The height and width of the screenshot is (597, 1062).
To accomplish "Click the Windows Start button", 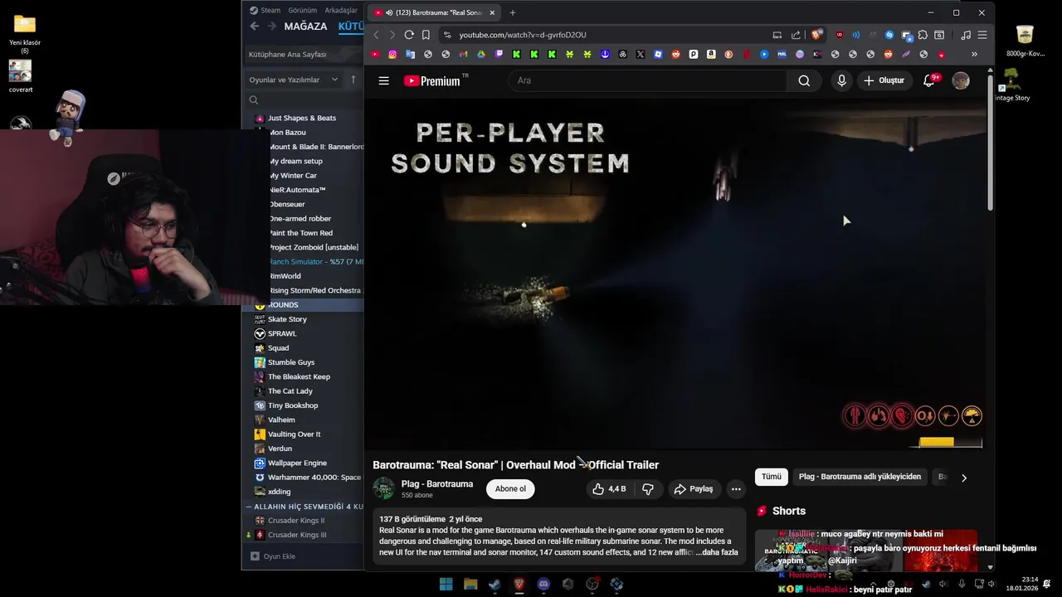I will 446,584.
